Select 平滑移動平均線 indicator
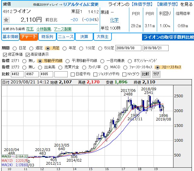The image size is (194, 171). [x=67, y=61]
